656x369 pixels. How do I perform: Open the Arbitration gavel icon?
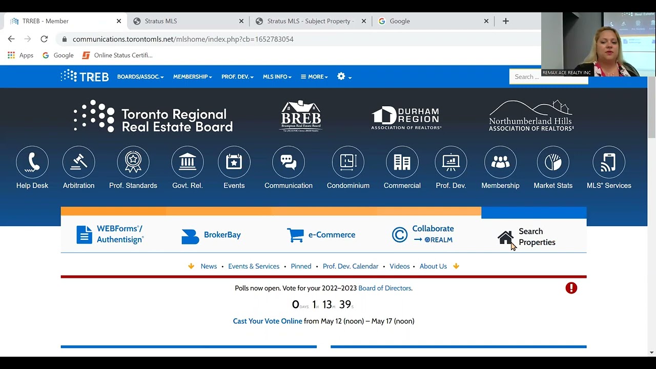78,162
